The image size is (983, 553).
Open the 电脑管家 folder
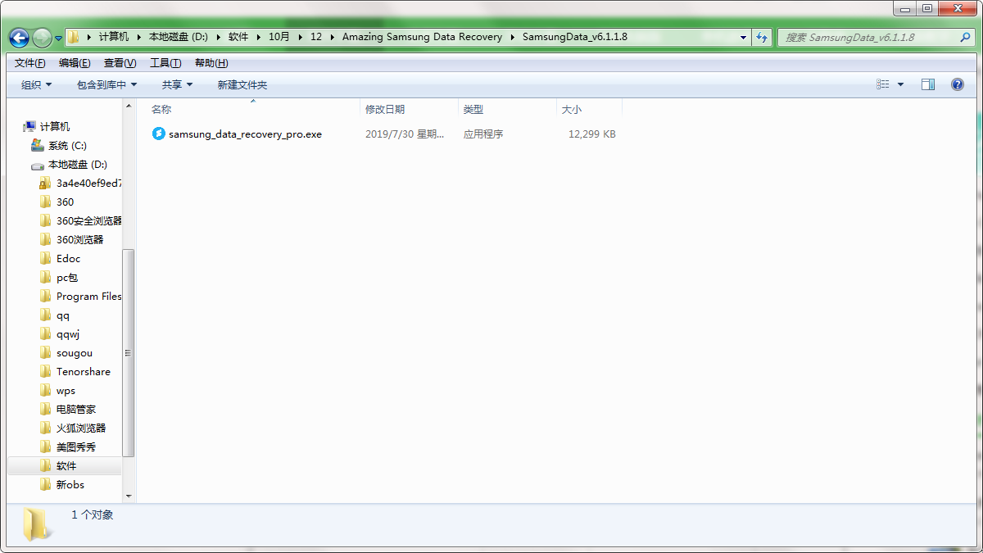pyautogui.click(x=76, y=409)
